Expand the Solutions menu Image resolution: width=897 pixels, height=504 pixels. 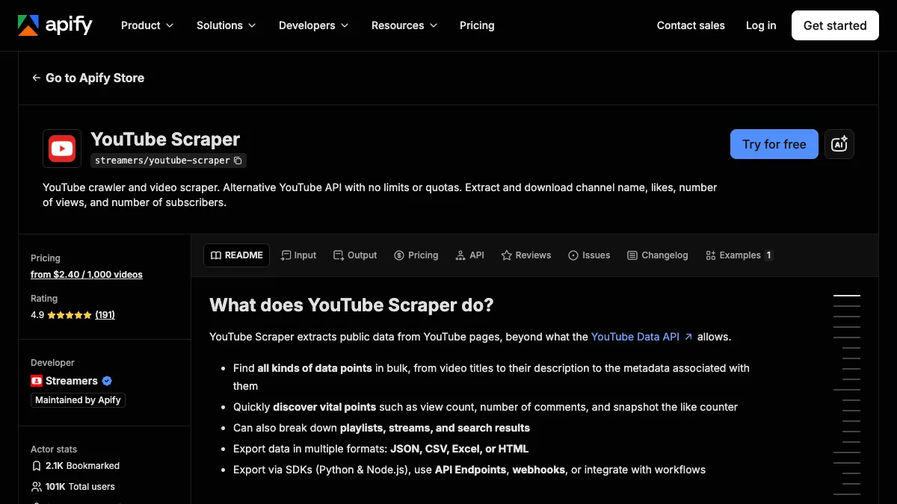226,25
